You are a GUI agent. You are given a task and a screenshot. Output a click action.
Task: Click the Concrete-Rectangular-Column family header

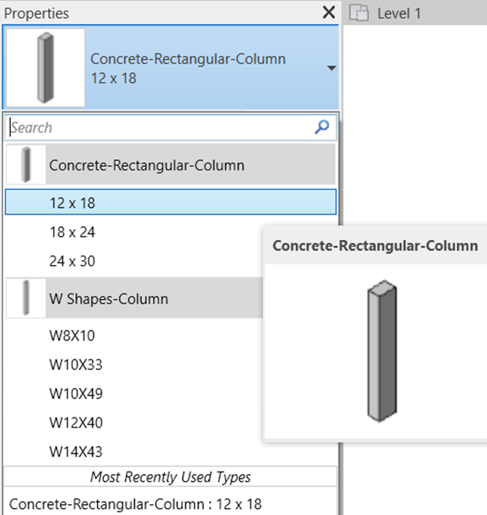point(171,164)
